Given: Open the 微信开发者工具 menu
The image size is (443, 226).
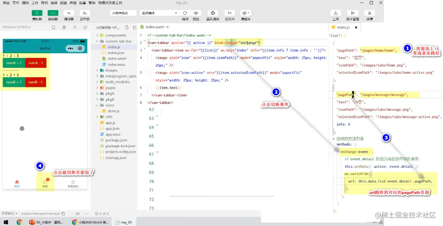Looking at the screenshot, I should tap(110, 3).
